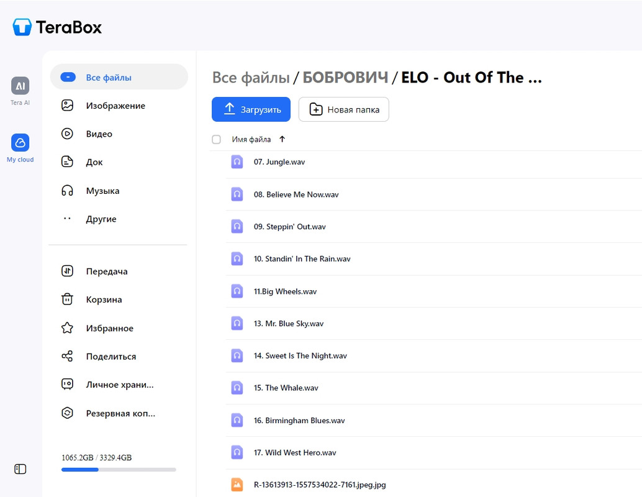Select file name 10. Standin' In The Rain.wav
The image size is (642, 497).
click(302, 259)
